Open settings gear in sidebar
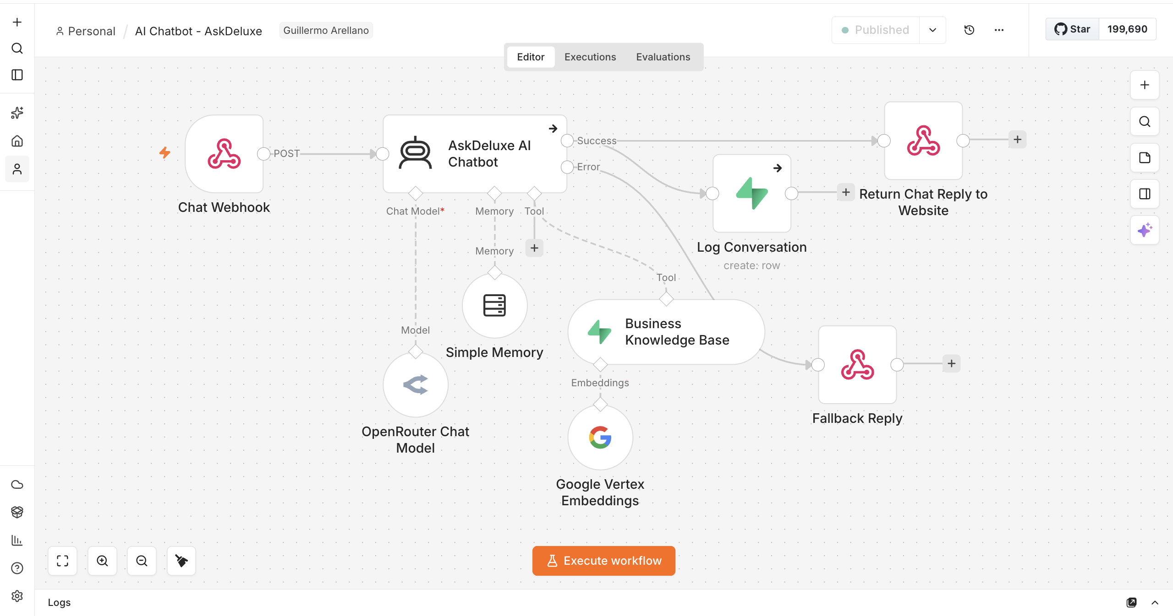The height and width of the screenshot is (616, 1173). [17, 596]
